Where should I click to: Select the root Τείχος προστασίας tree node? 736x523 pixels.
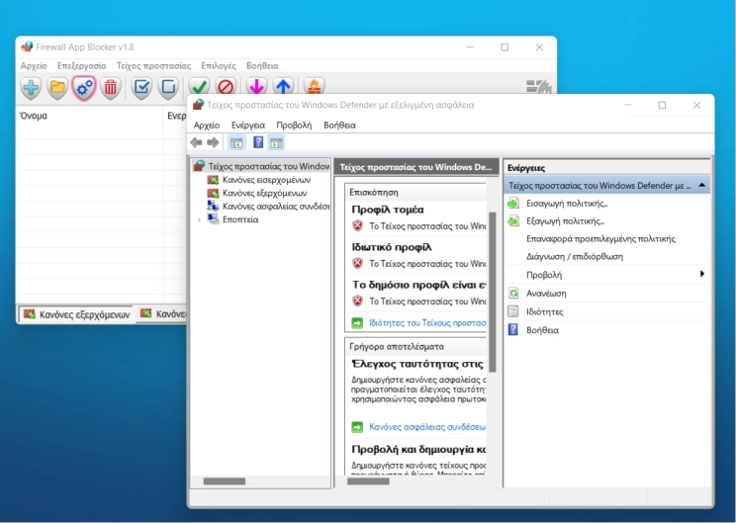coord(269,166)
